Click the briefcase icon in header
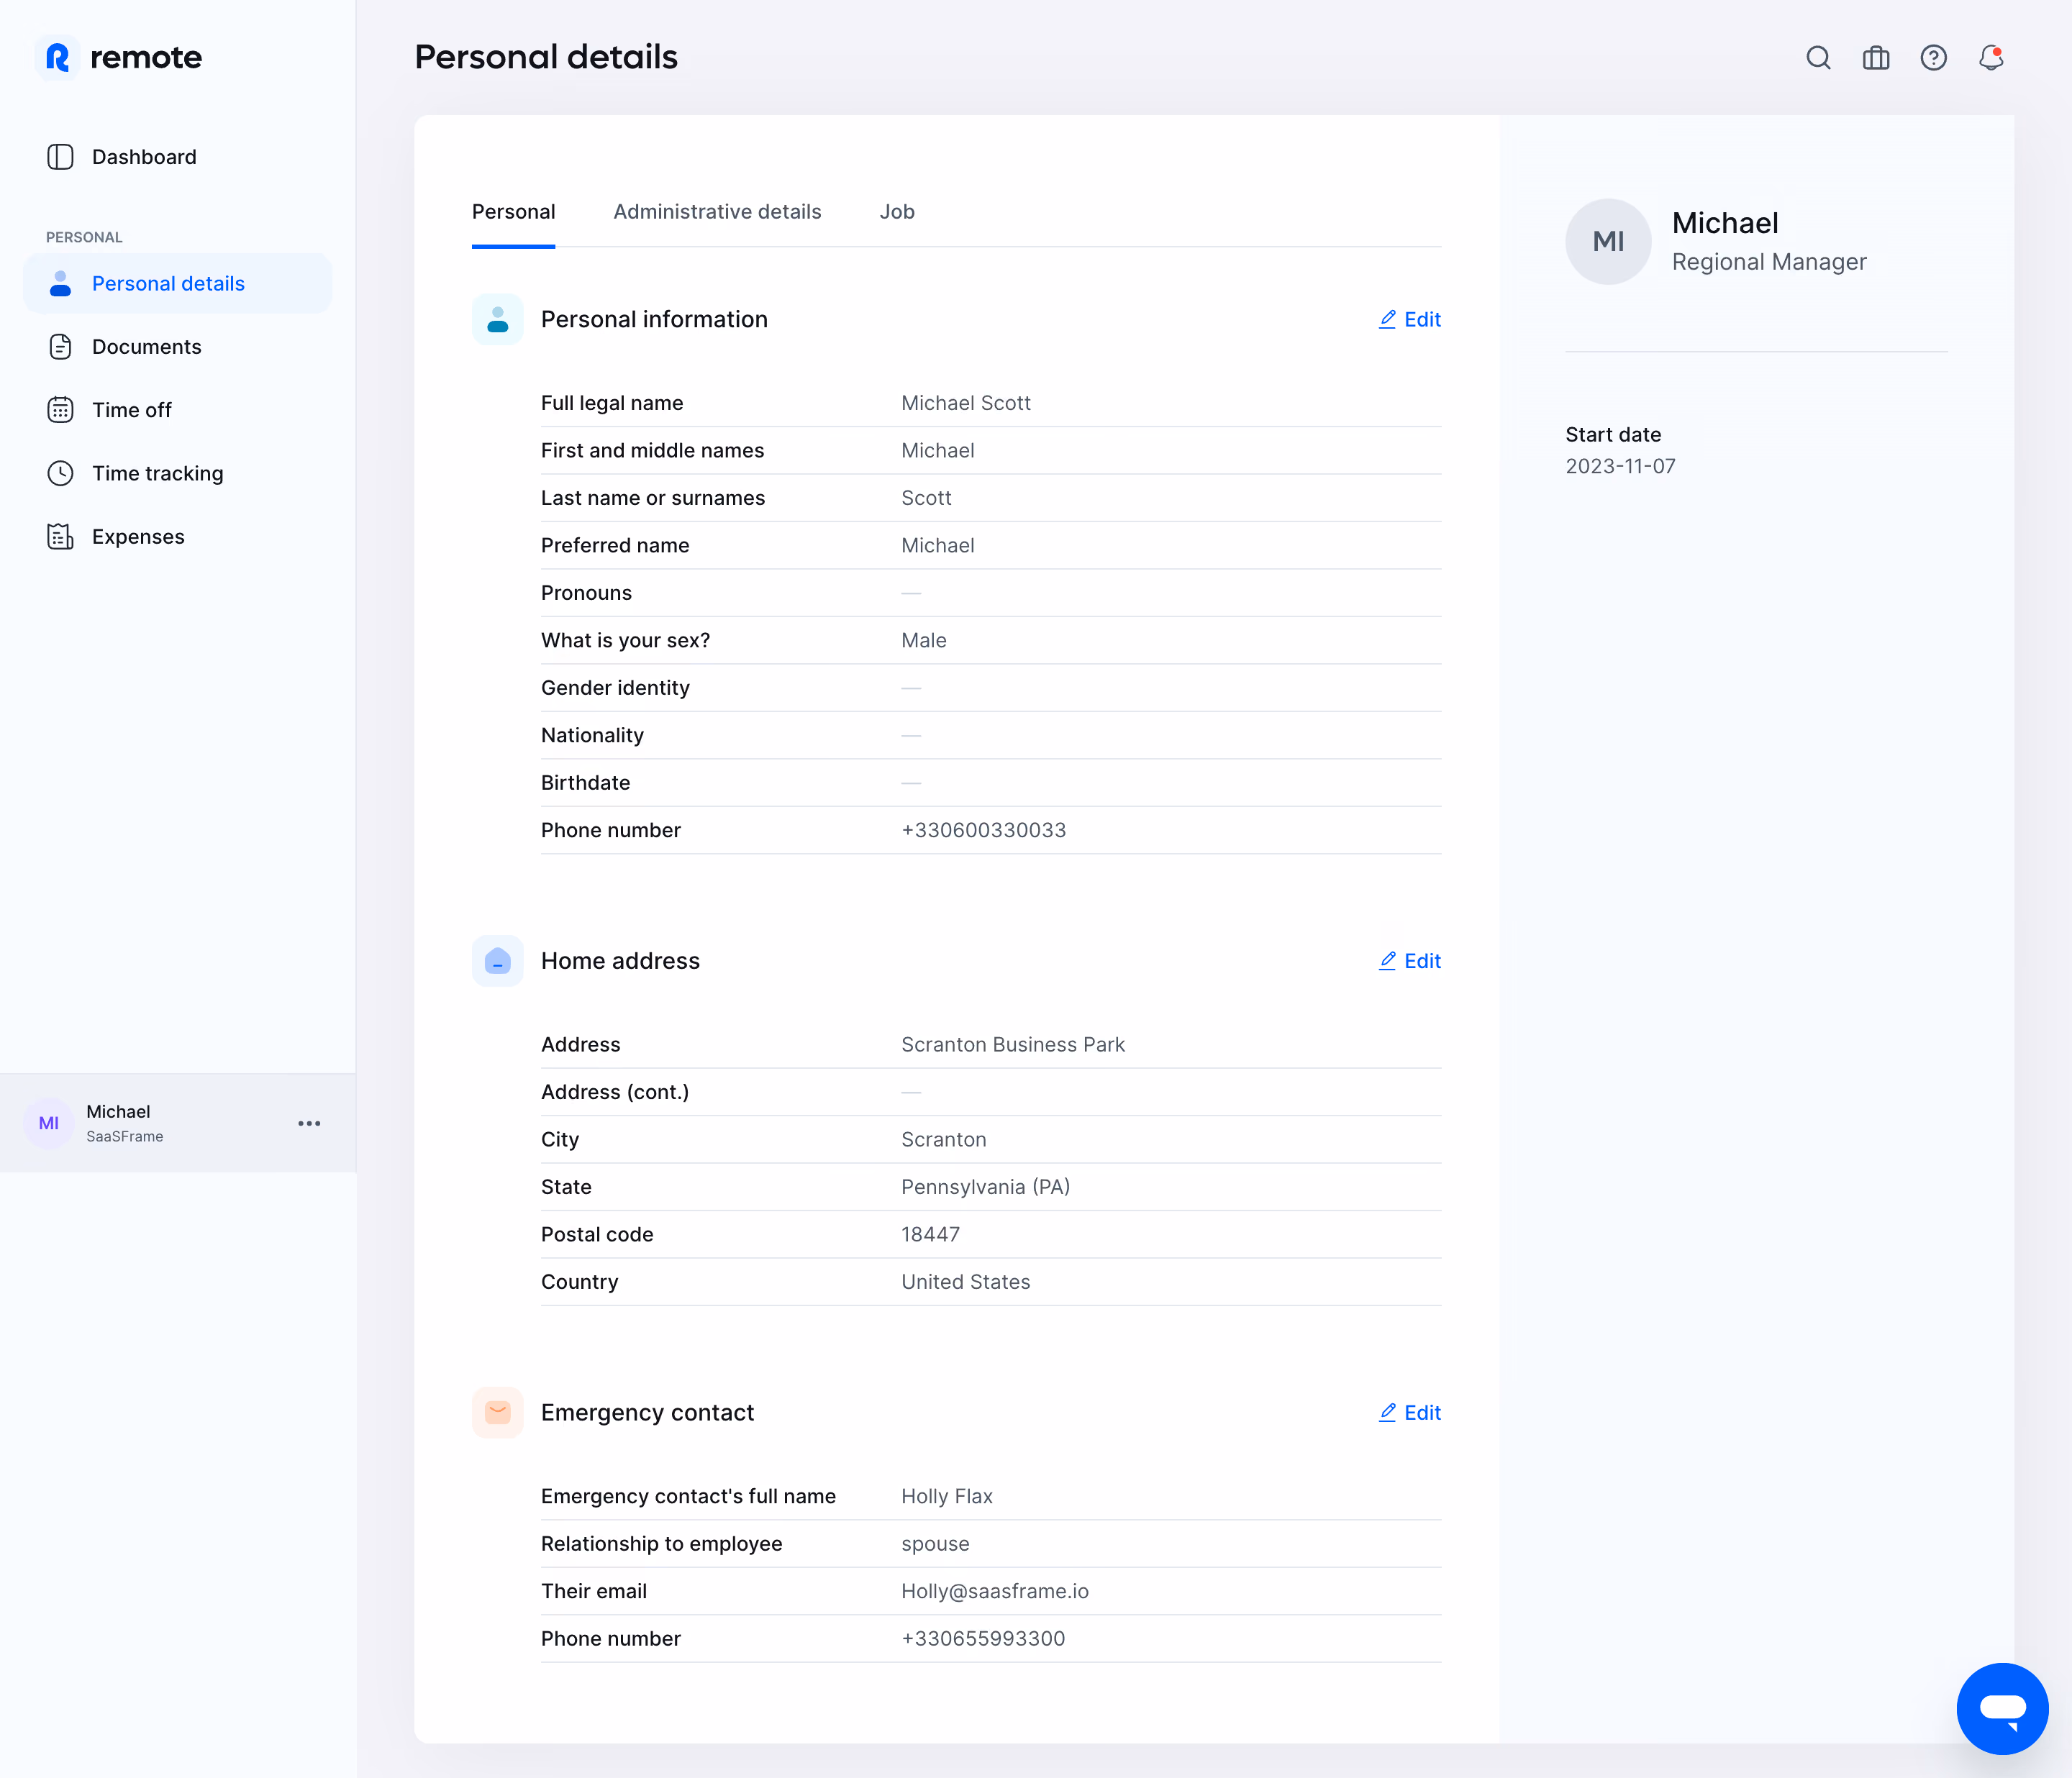The image size is (2072, 1778). (x=1876, y=58)
